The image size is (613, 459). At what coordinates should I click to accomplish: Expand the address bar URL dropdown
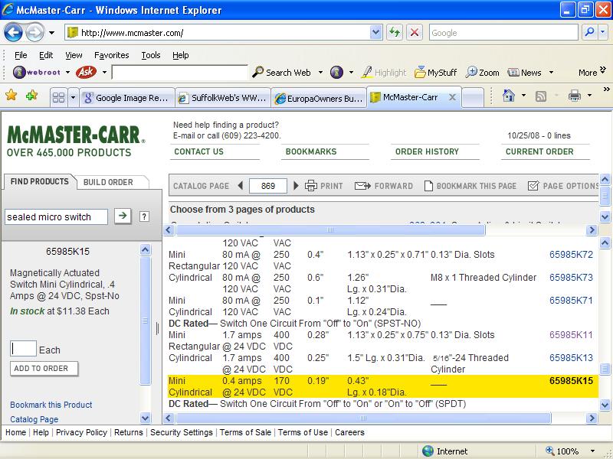pos(376,33)
